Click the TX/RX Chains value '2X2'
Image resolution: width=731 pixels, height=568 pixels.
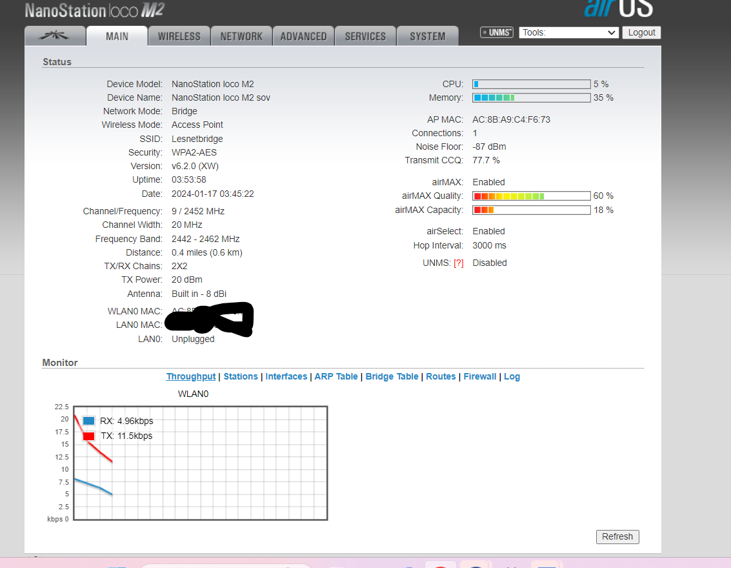click(179, 267)
